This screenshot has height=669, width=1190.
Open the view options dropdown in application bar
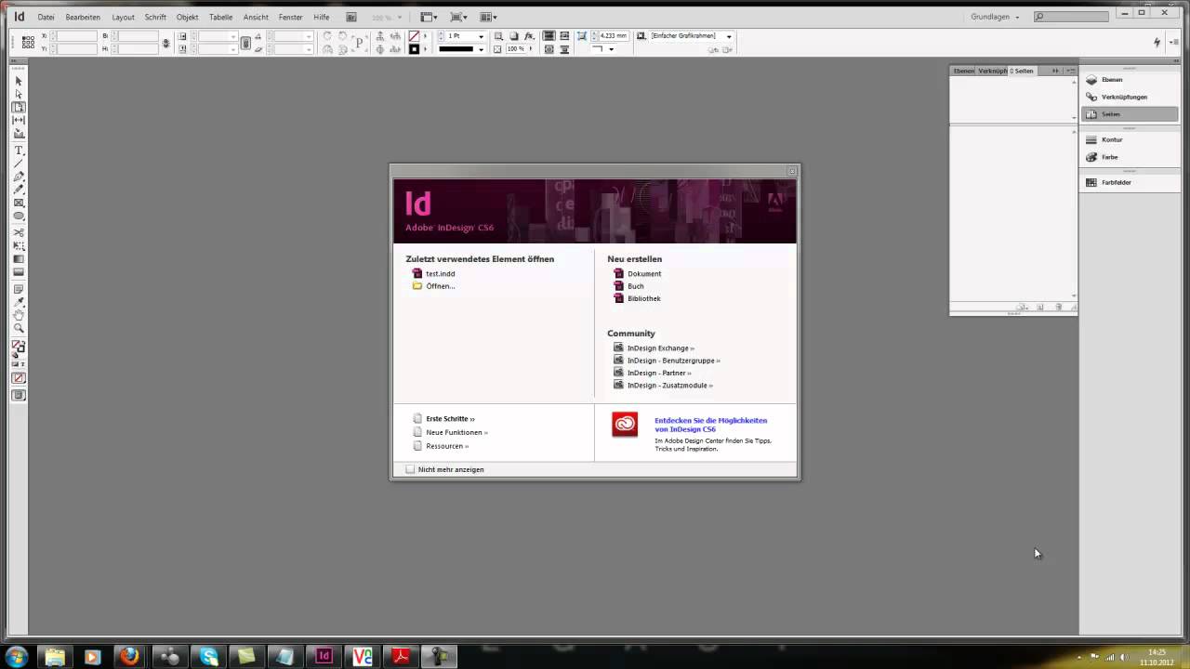click(429, 17)
